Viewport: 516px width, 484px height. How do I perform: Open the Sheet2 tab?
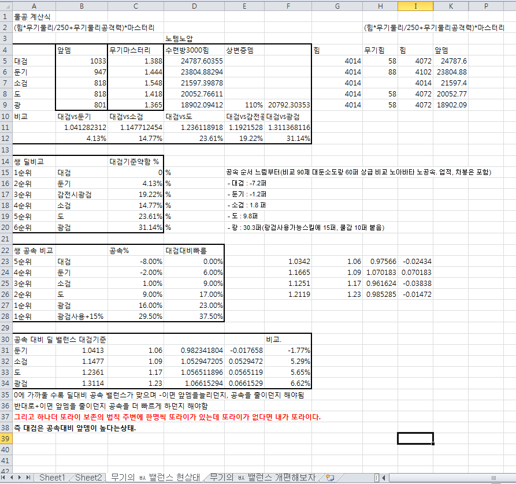pyautogui.click(x=88, y=478)
